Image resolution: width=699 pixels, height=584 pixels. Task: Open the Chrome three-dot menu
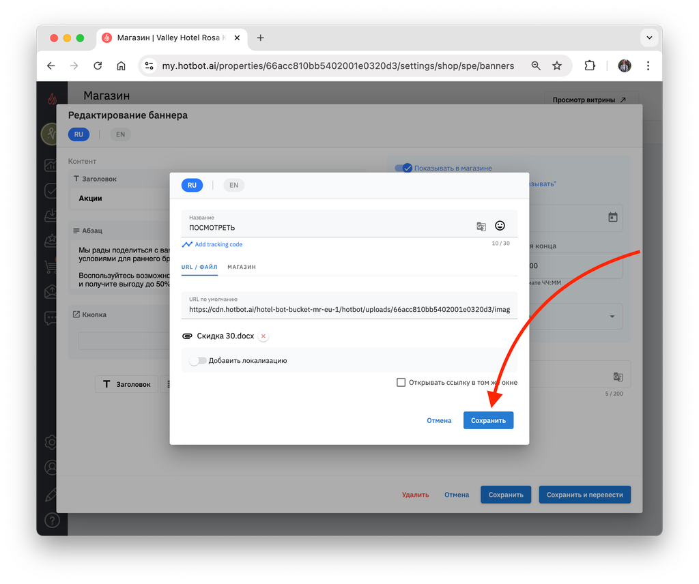coord(648,66)
